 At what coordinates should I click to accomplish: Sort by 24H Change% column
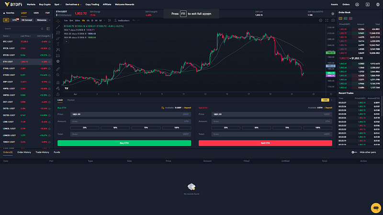tap(44, 36)
